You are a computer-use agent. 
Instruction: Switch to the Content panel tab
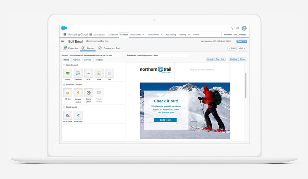(x=77, y=60)
